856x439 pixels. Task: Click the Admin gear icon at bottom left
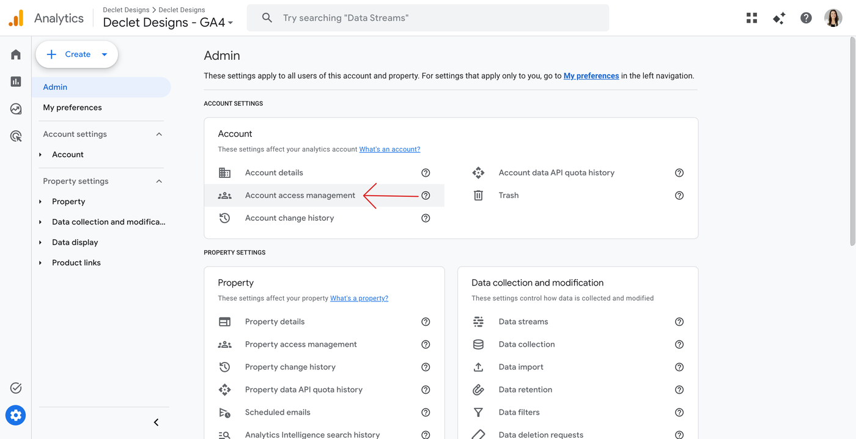pos(16,416)
